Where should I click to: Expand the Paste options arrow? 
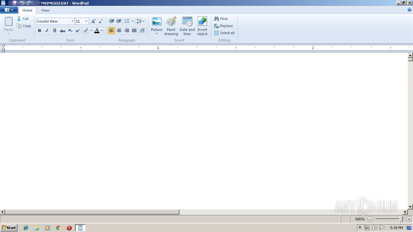coord(9,34)
